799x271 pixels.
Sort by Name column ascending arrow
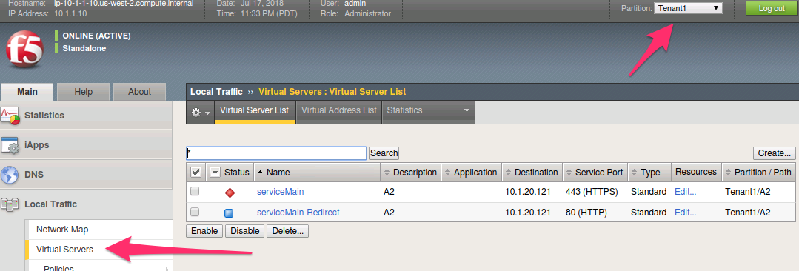click(260, 173)
